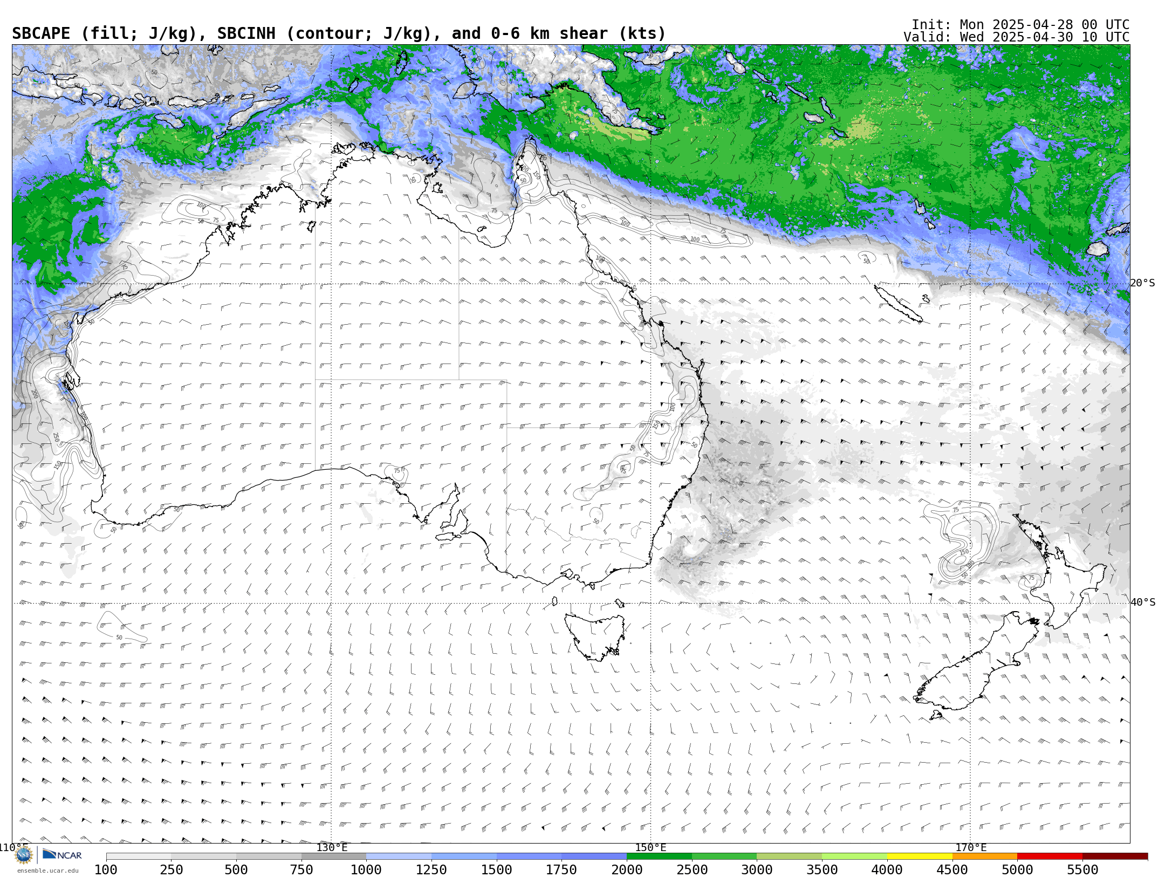Click the '170°E' longitude label
The image size is (1165, 877).
pyautogui.click(x=971, y=847)
